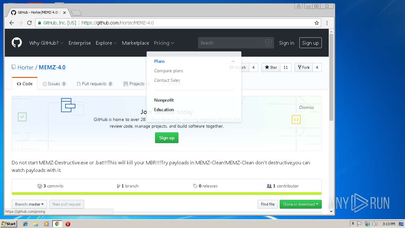Click the Sign in link
This screenshot has width=405, height=228.
pos(287,43)
